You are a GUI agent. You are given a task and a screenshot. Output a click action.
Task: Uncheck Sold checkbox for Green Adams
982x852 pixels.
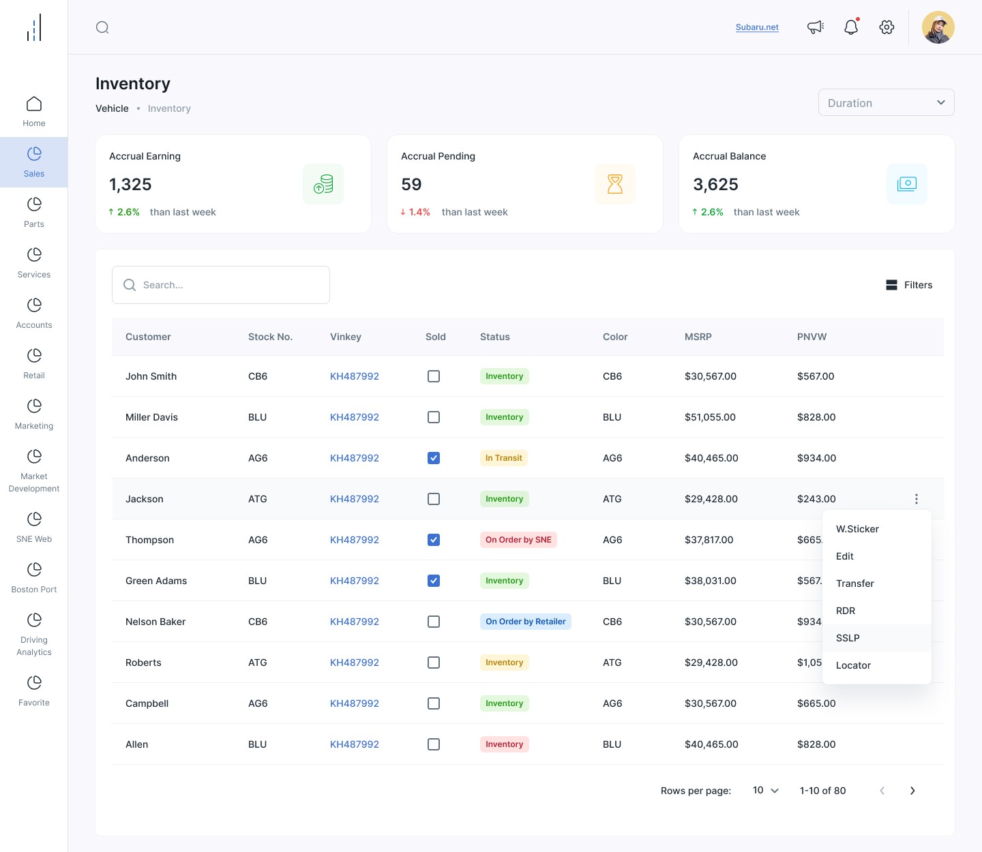click(434, 581)
